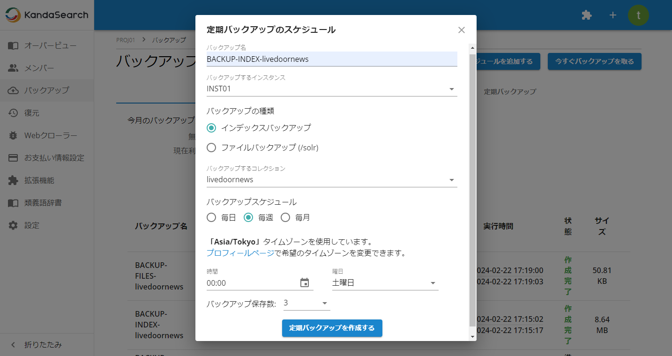Image resolution: width=672 pixels, height=356 pixels.
Task: Click the add schedule button behind dialog
Action: coord(508,61)
